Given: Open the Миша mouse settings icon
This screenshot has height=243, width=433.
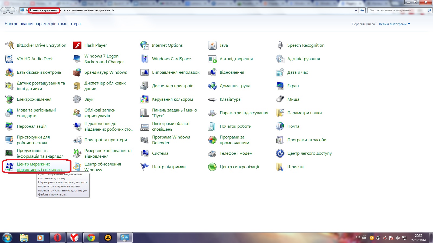Looking at the screenshot, I should point(280,99).
